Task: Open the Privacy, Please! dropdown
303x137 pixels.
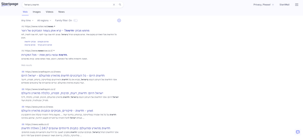Action: tap(264, 5)
